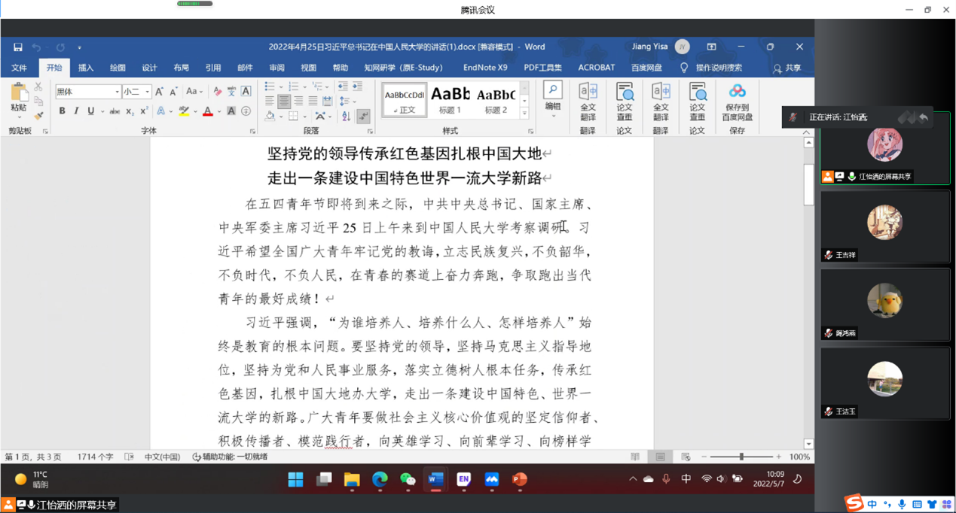The height and width of the screenshot is (513, 956).
Task: Open the 字体 dialog launcher
Action: pos(252,131)
